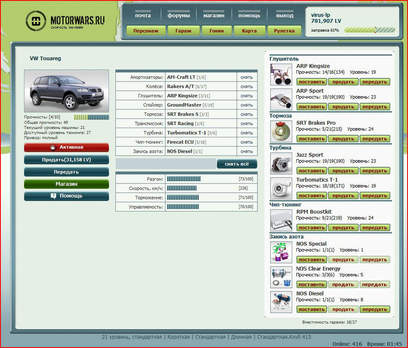Install ARP Kingsize with поставить

coord(312,82)
